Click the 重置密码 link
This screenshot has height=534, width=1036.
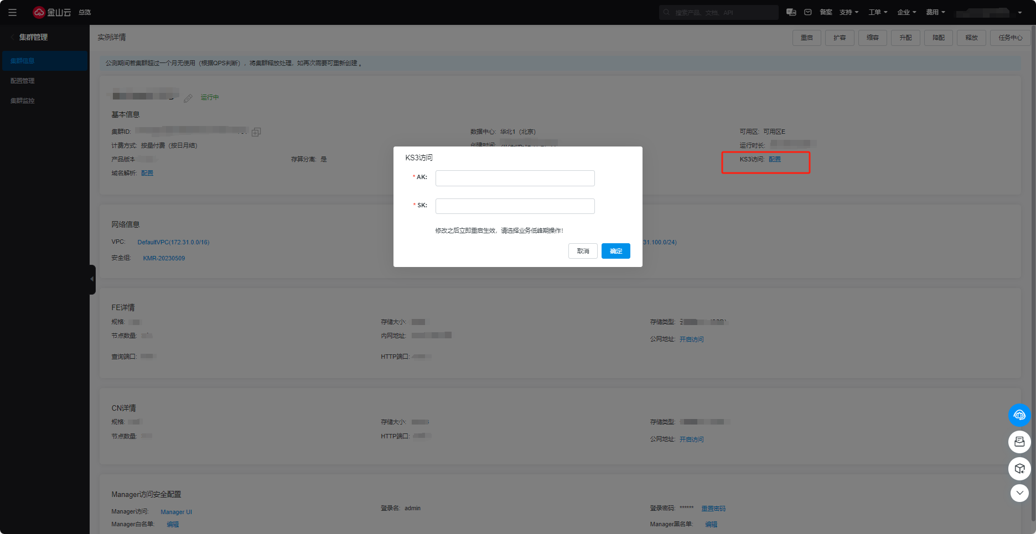click(713, 509)
